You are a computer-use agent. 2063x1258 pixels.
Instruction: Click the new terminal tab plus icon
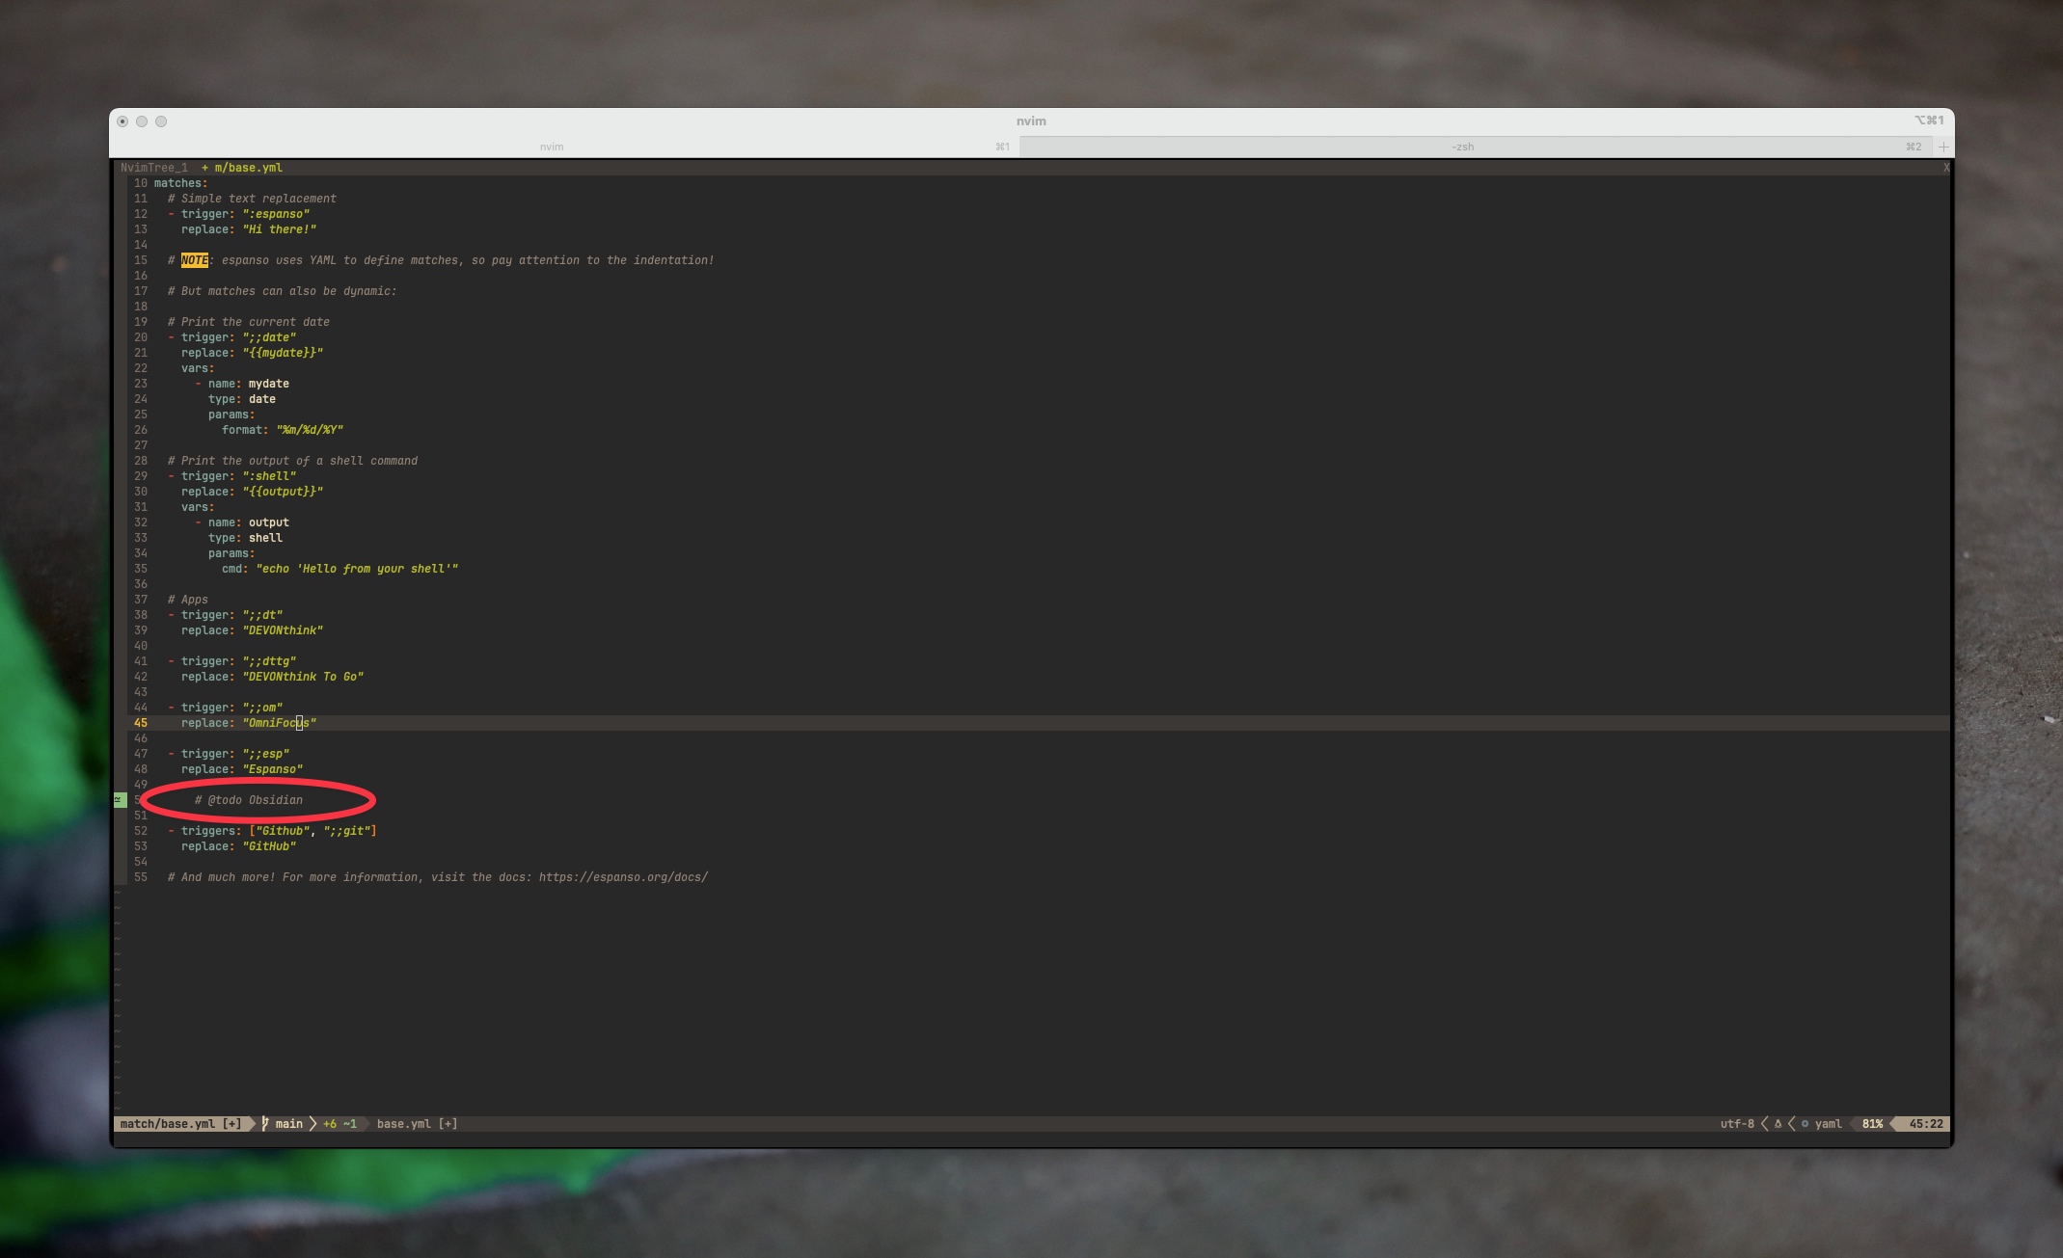1943,147
